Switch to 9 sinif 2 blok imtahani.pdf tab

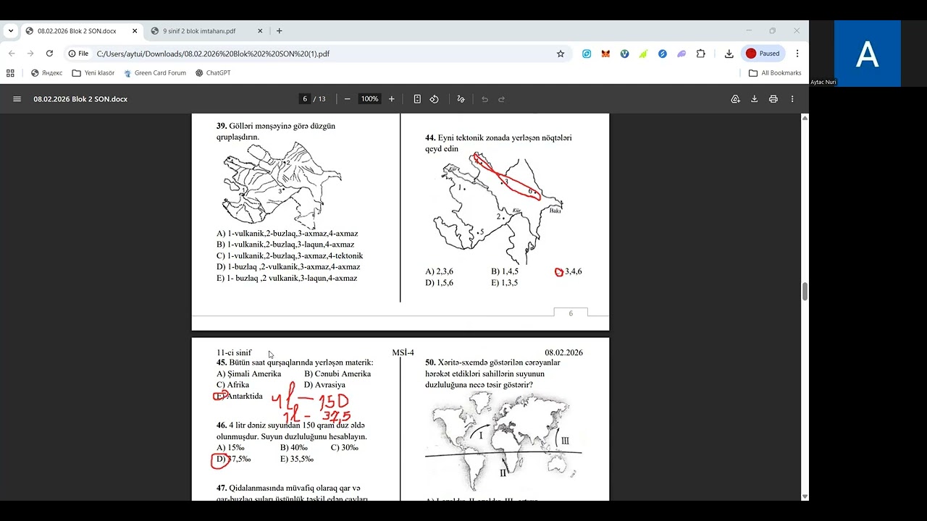click(199, 31)
